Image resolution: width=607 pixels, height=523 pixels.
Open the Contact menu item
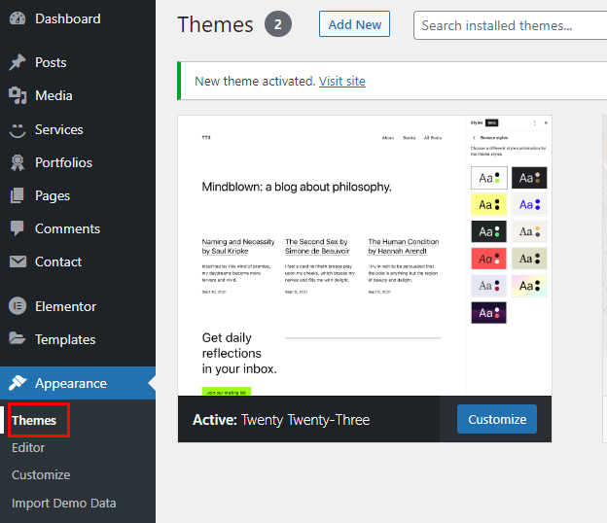[78, 261]
